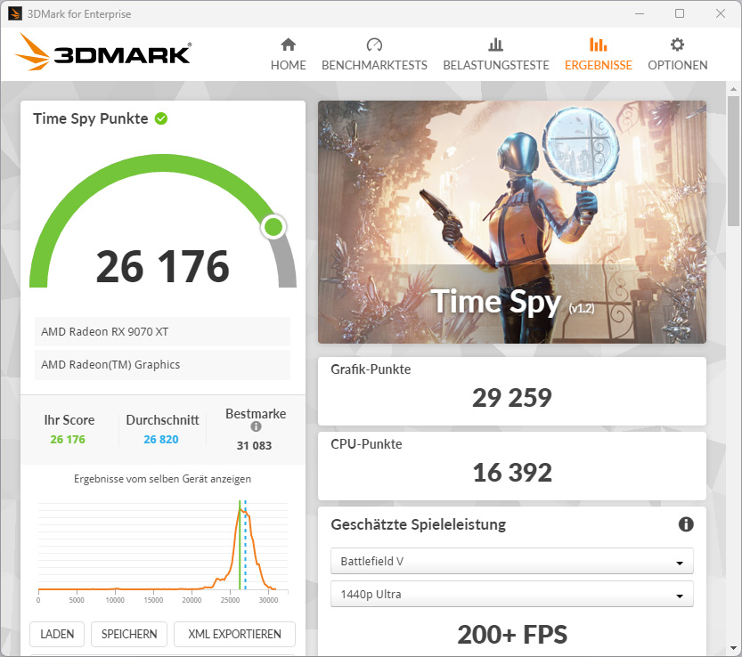742x657 pixels.
Task: Click the Time Spy benchmark thumbnail image
Action: pos(512,222)
